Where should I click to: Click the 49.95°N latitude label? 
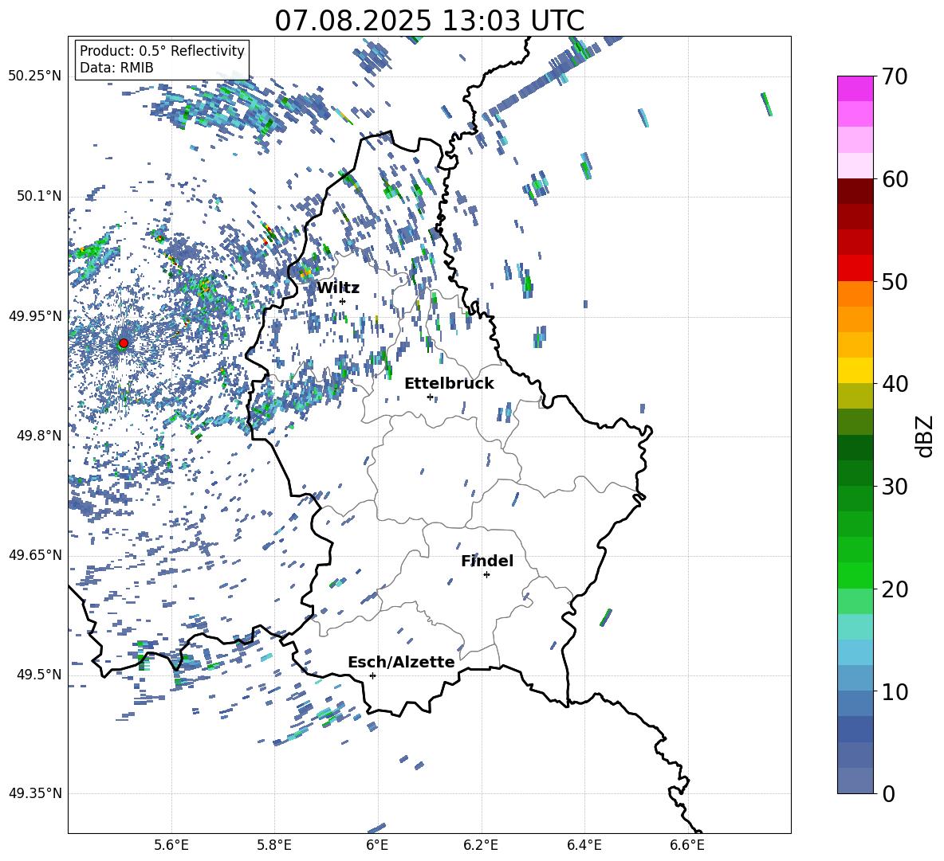[35, 315]
